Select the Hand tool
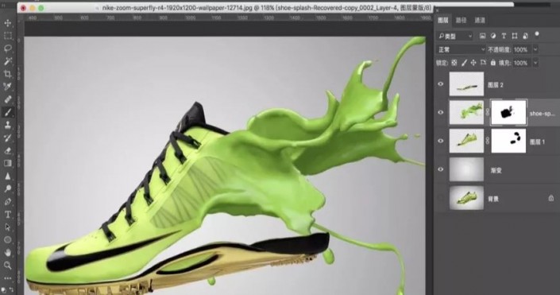This screenshot has width=560, height=295. click(x=7, y=253)
